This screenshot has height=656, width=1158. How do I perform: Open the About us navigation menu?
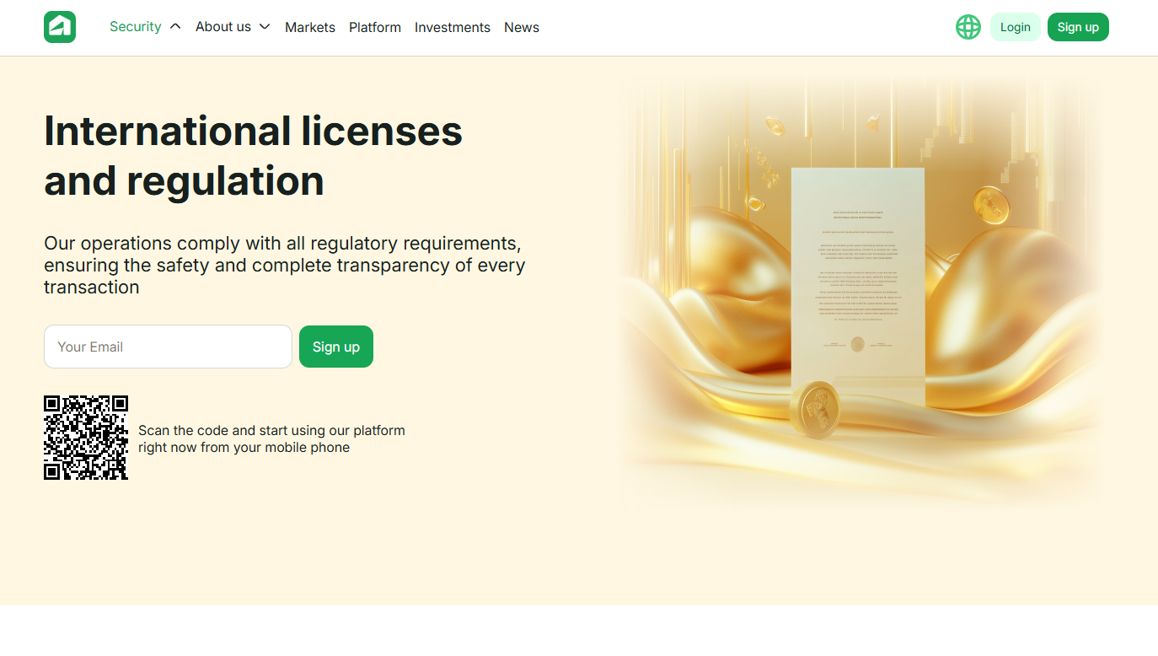223,27
